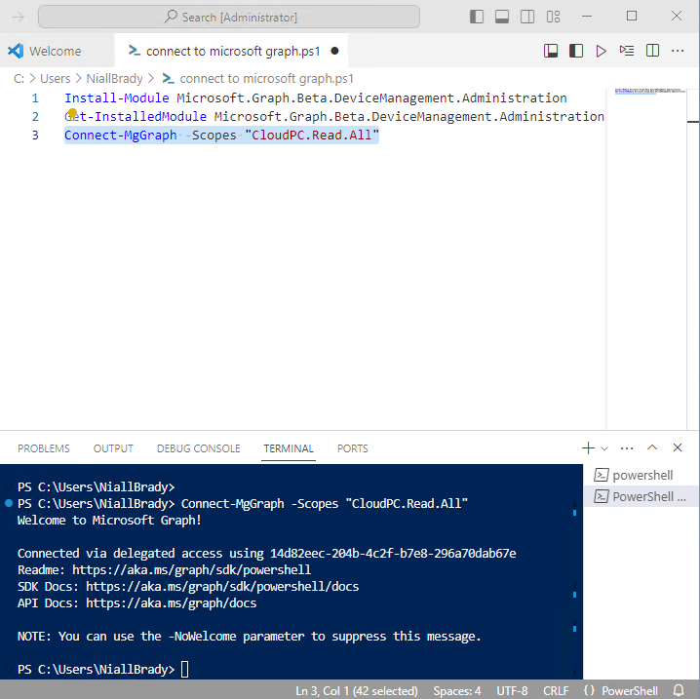Open notifications bell in status bar

click(x=679, y=690)
